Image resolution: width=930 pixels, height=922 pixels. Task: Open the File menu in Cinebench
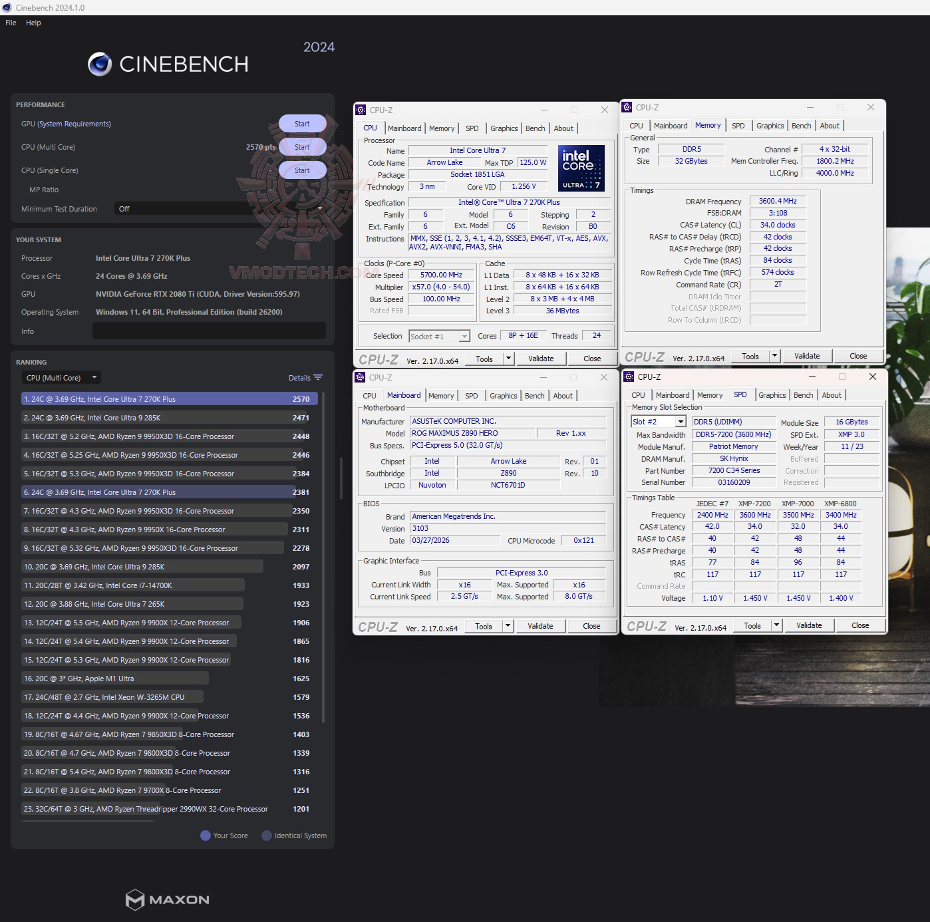11,23
